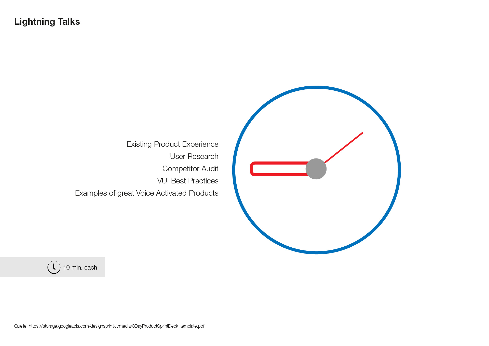
Task: Click the 'User Research' list item
Action: point(194,156)
